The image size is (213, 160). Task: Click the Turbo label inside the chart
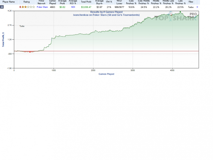point(22,26)
